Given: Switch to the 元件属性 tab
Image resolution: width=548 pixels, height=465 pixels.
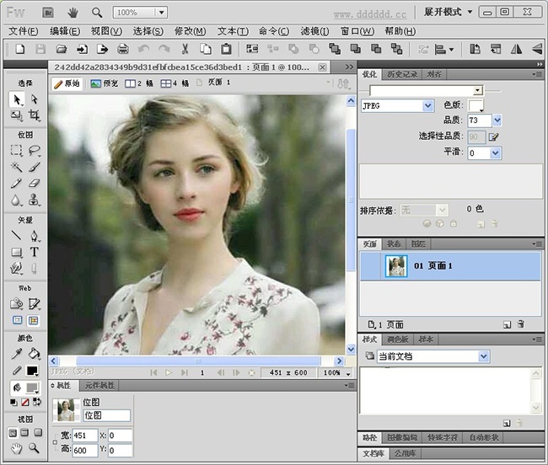Looking at the screenshot, I should coord(99,386).
